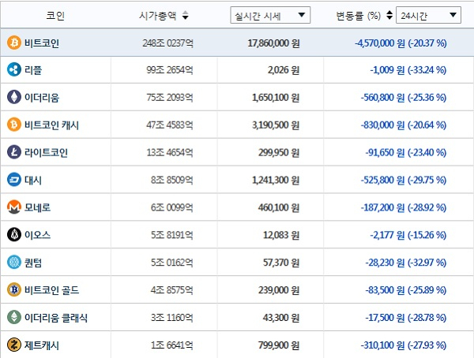
Task: Select 이오스 coin name
Action: [x=37, y=236]
